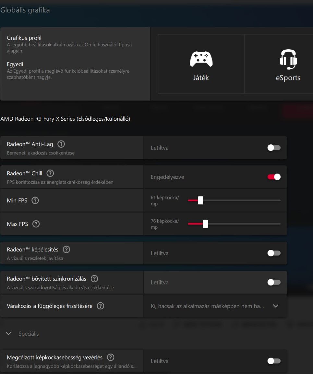Click Bemeneti akadozás csökkentése description
This screenshot has width=313, height=374.
pyautogui.click(x=41, y=153)
